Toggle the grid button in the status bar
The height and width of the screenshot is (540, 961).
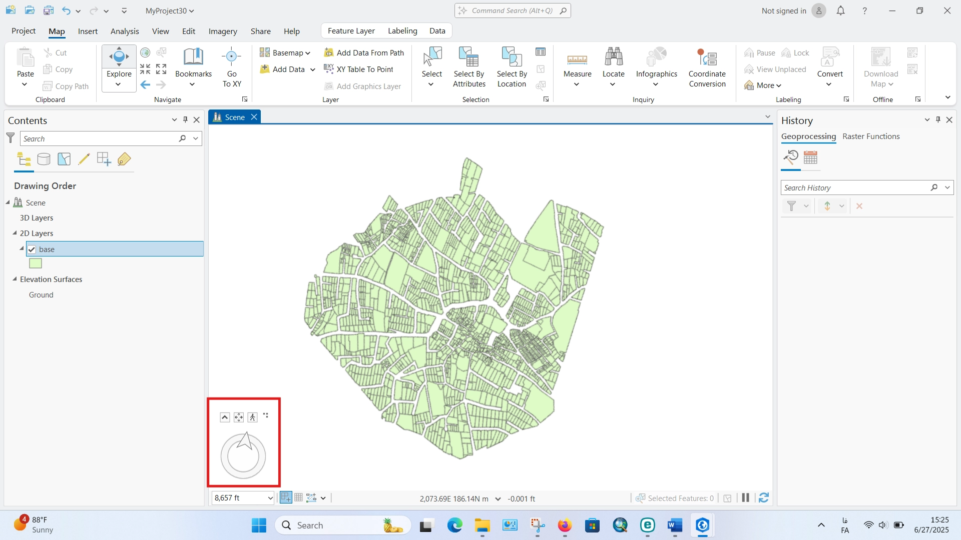(x=299, y=498)
